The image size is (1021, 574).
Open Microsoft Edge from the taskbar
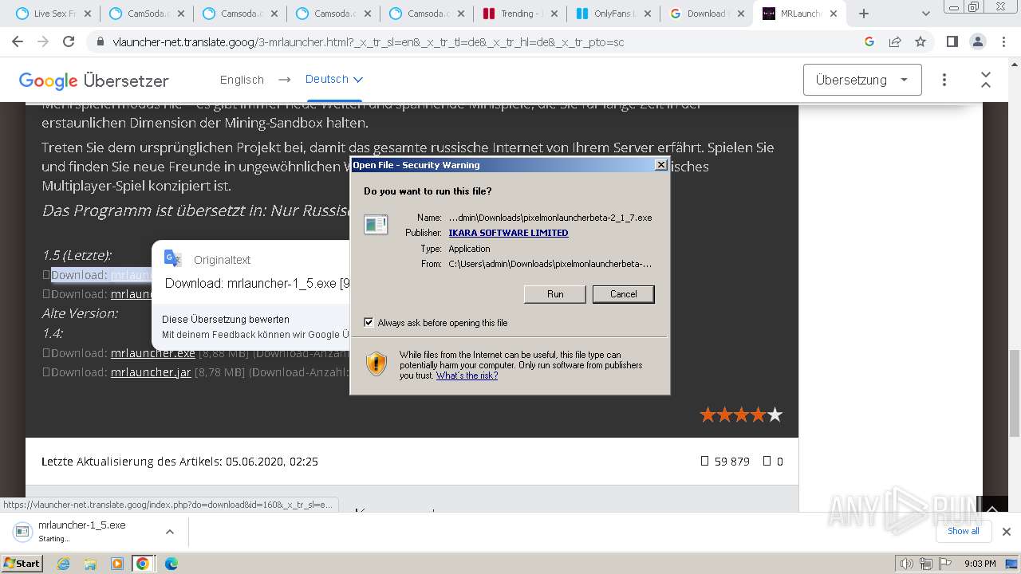pyautogui.click(x=171, y=564)
